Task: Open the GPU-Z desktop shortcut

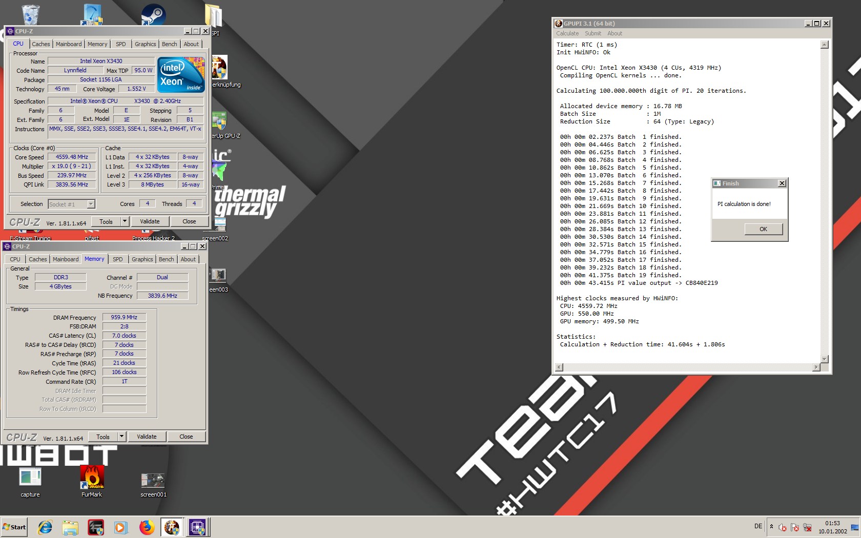Action: click(x=219, y=121)
